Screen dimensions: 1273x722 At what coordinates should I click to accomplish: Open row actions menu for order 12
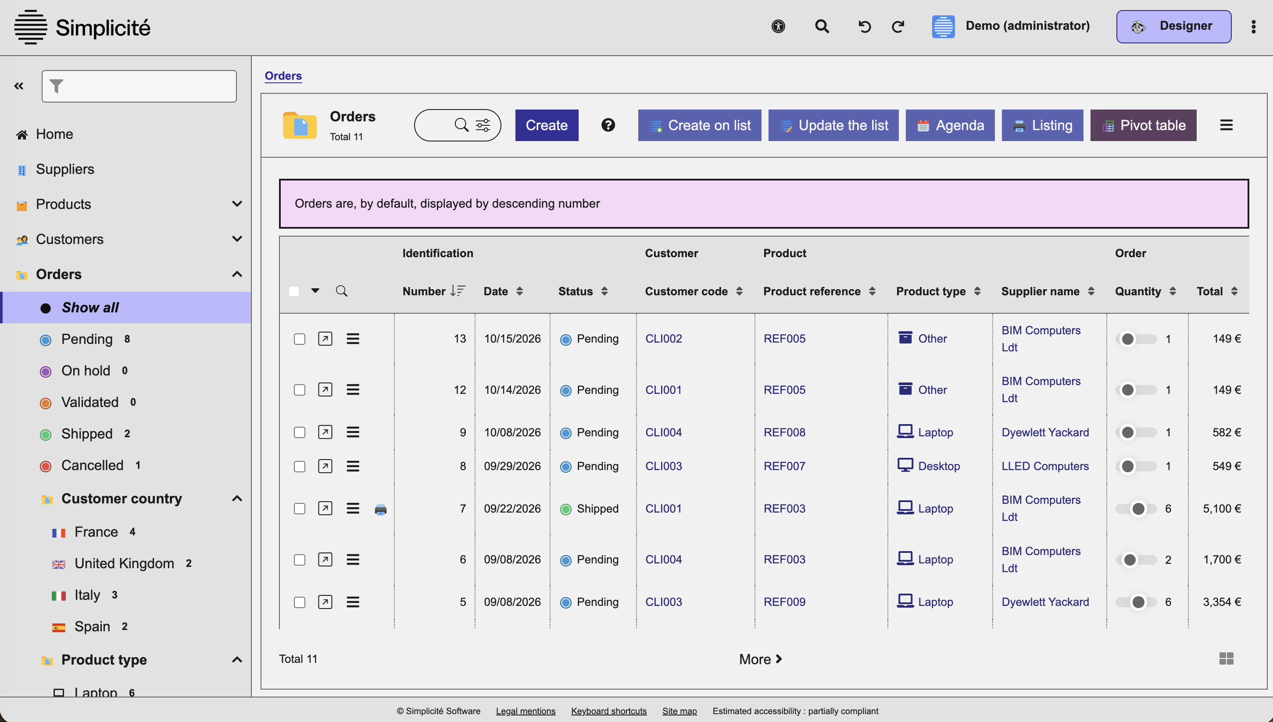coord(353,390)
